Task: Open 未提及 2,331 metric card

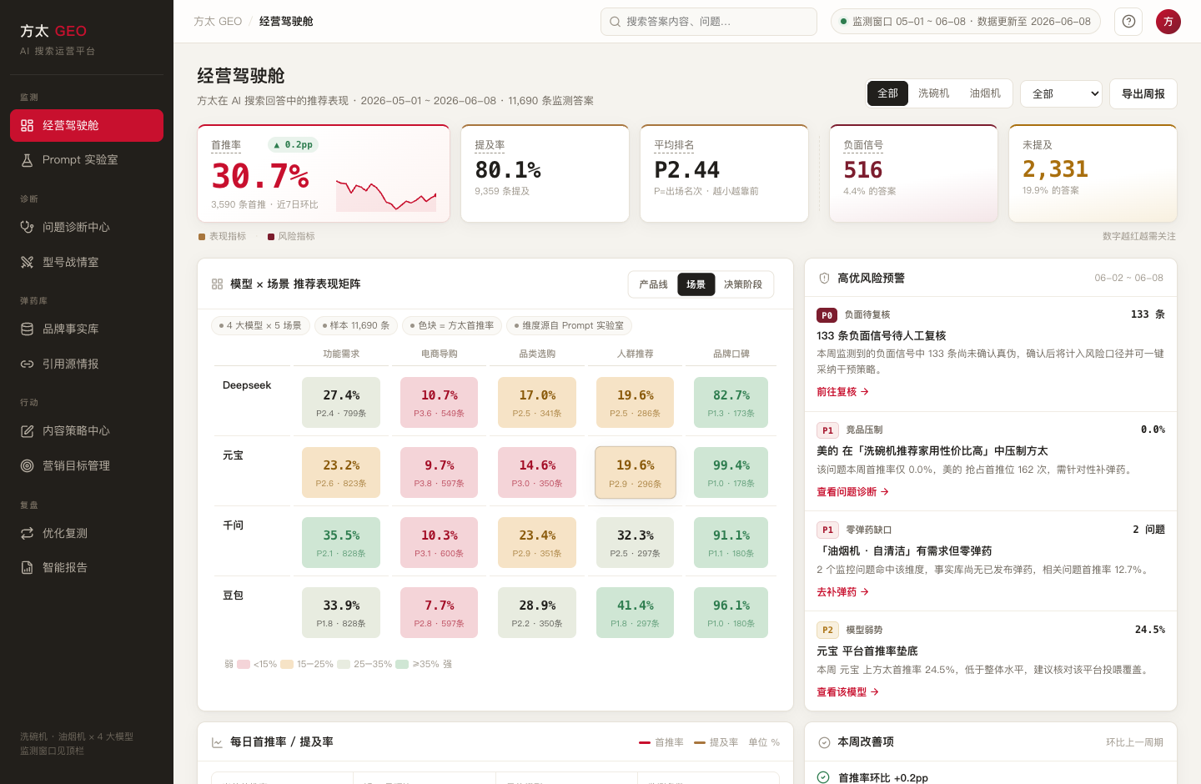Action: (1093, 173)
